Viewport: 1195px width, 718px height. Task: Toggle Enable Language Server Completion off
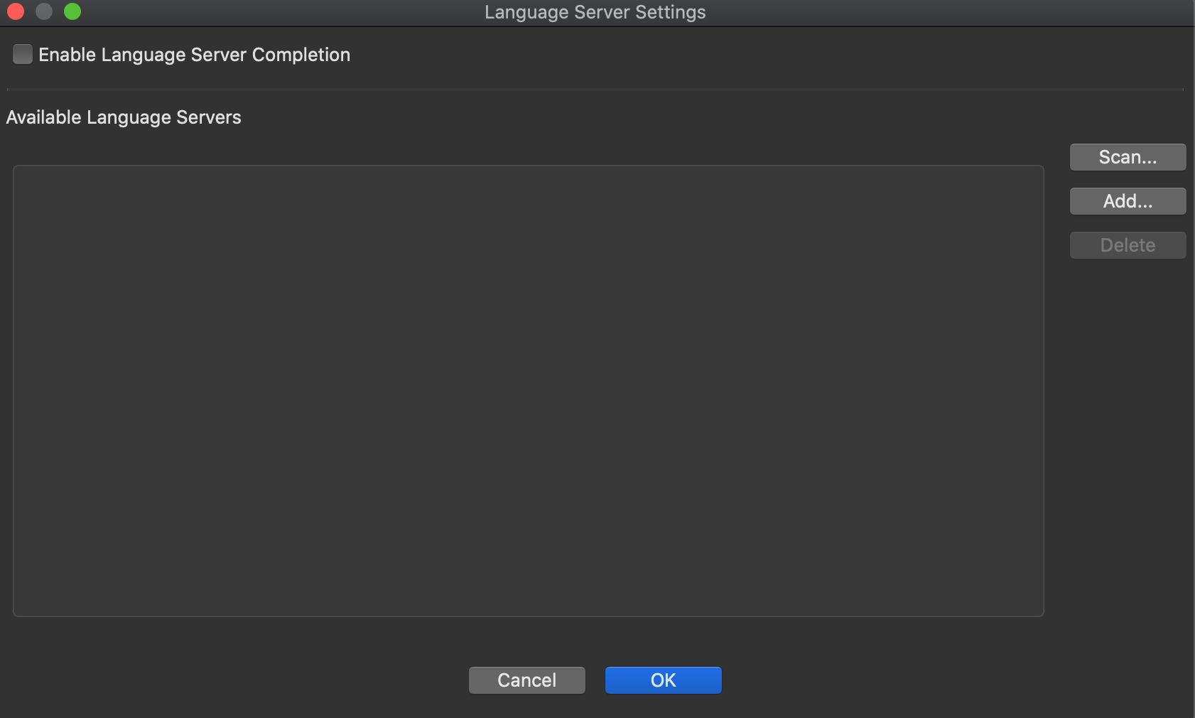tap(23, 54)
